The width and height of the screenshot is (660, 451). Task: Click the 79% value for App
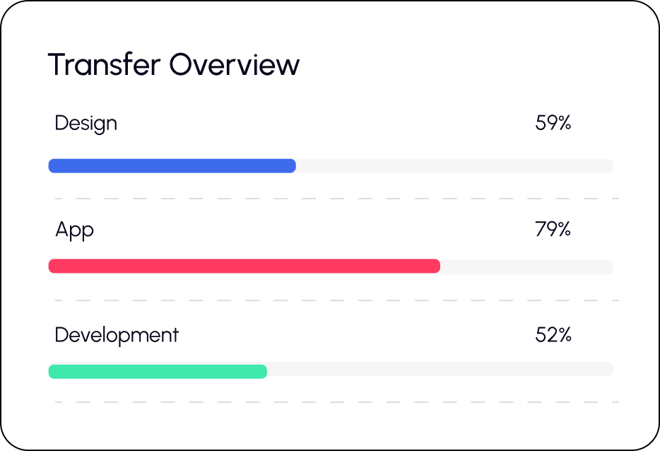click(553, 229)
